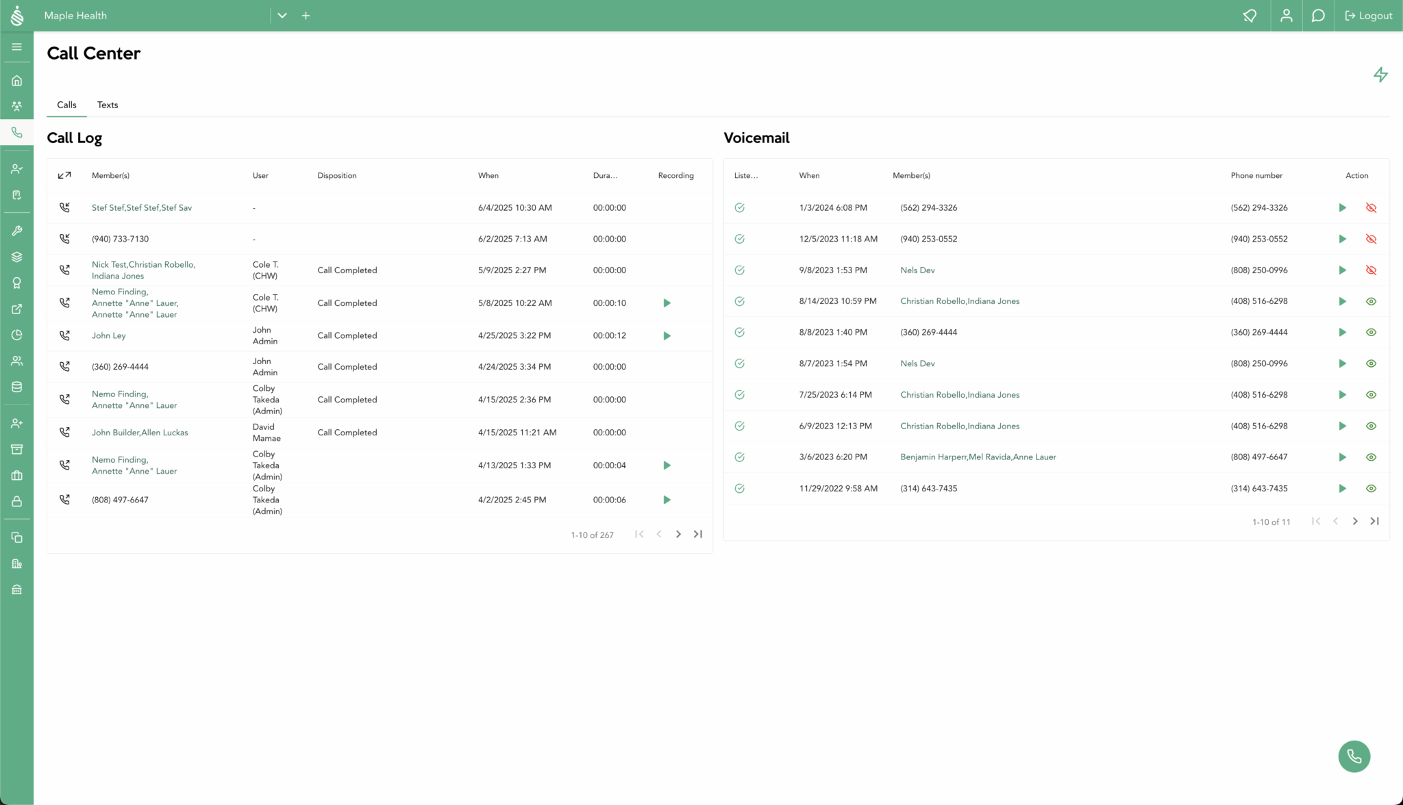The height and width of the screenshot is (805, 1403).
Task: Click the lightning bolt quick-action icon
Action: pyautogui.click(x=1381, y=75)
